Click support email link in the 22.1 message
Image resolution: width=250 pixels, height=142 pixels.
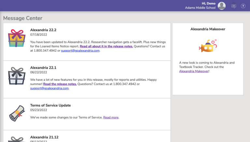point(49,88)
